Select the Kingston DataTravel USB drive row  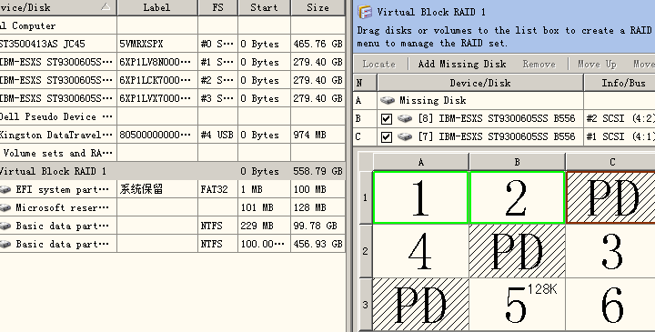pyautogui.click(x=173, y=135)
